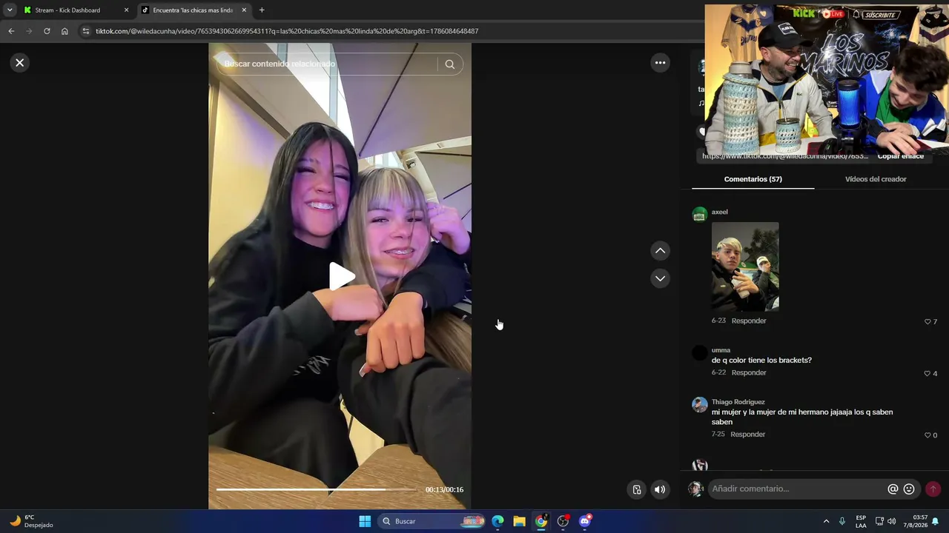Reply to umma's brackets comment
949x533 pixels.
click(749, 372)
